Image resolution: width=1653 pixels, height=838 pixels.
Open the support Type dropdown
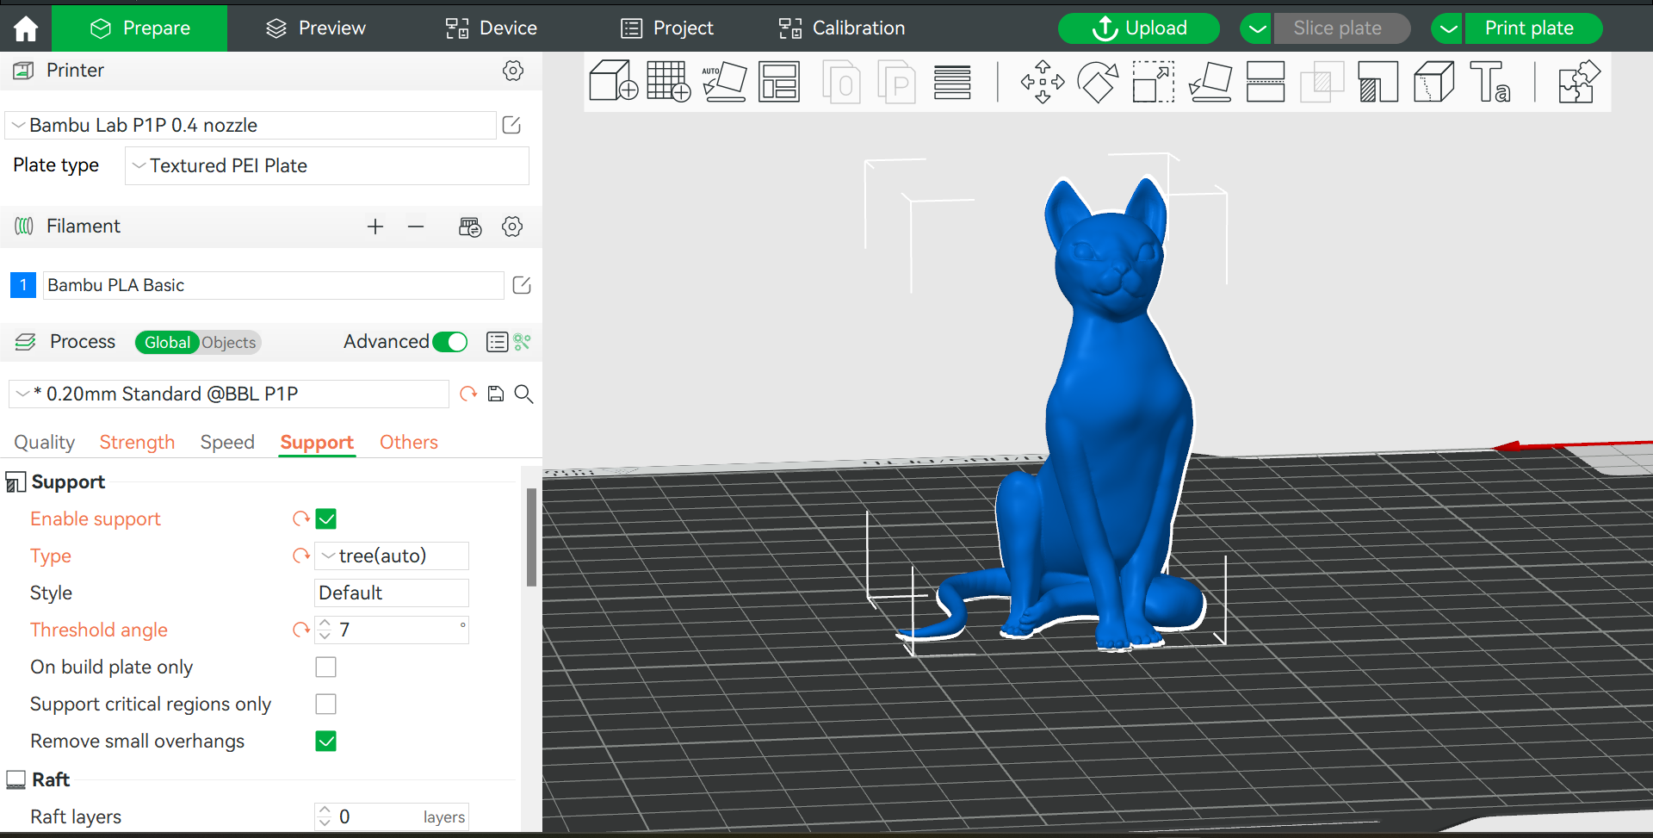(x=392, y=556)
